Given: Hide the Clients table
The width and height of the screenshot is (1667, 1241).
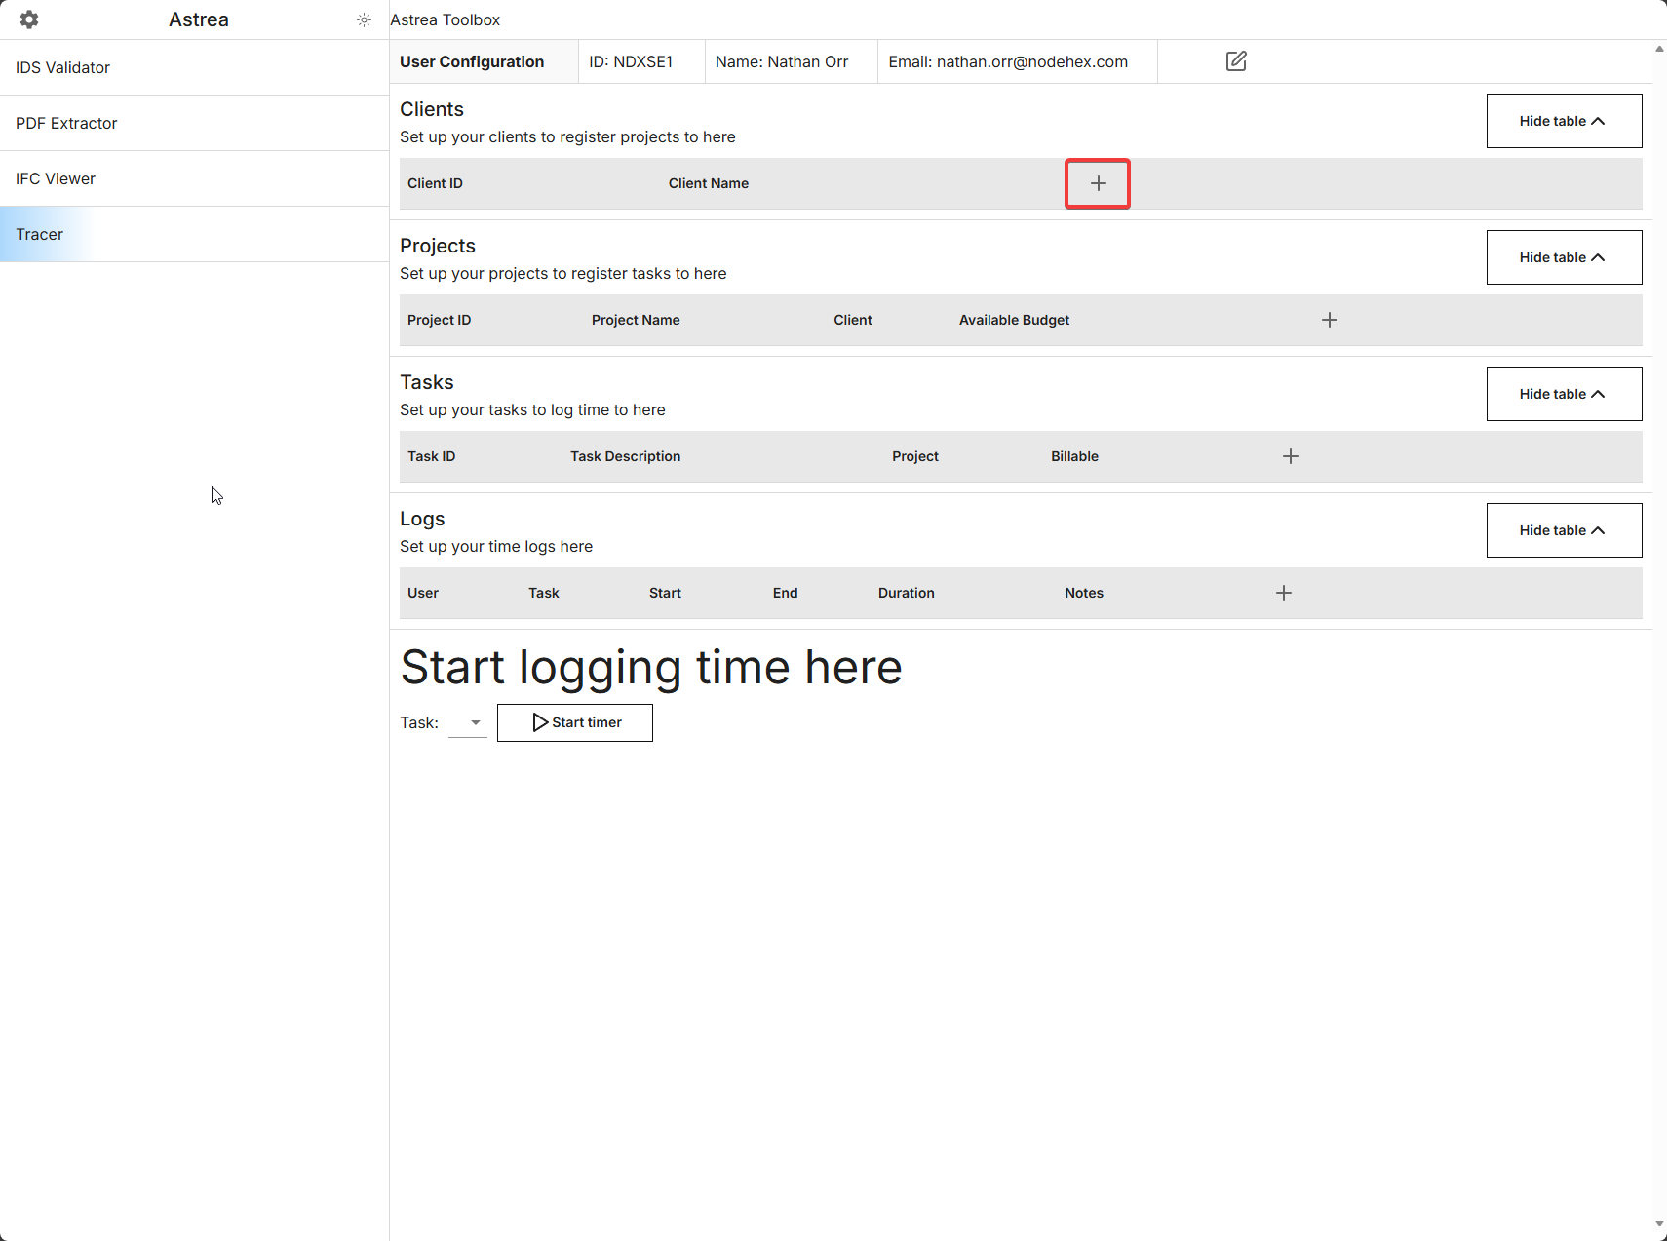Looking at the screenshot, I should [1563, 121].
